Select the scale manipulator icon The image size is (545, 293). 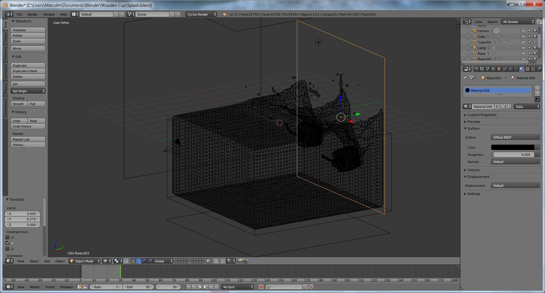tap(150, 261)
